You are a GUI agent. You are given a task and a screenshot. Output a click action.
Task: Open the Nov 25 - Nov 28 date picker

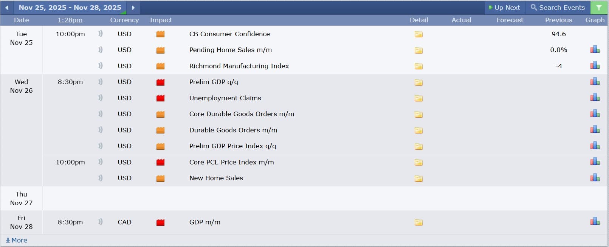tap(70, 8)
